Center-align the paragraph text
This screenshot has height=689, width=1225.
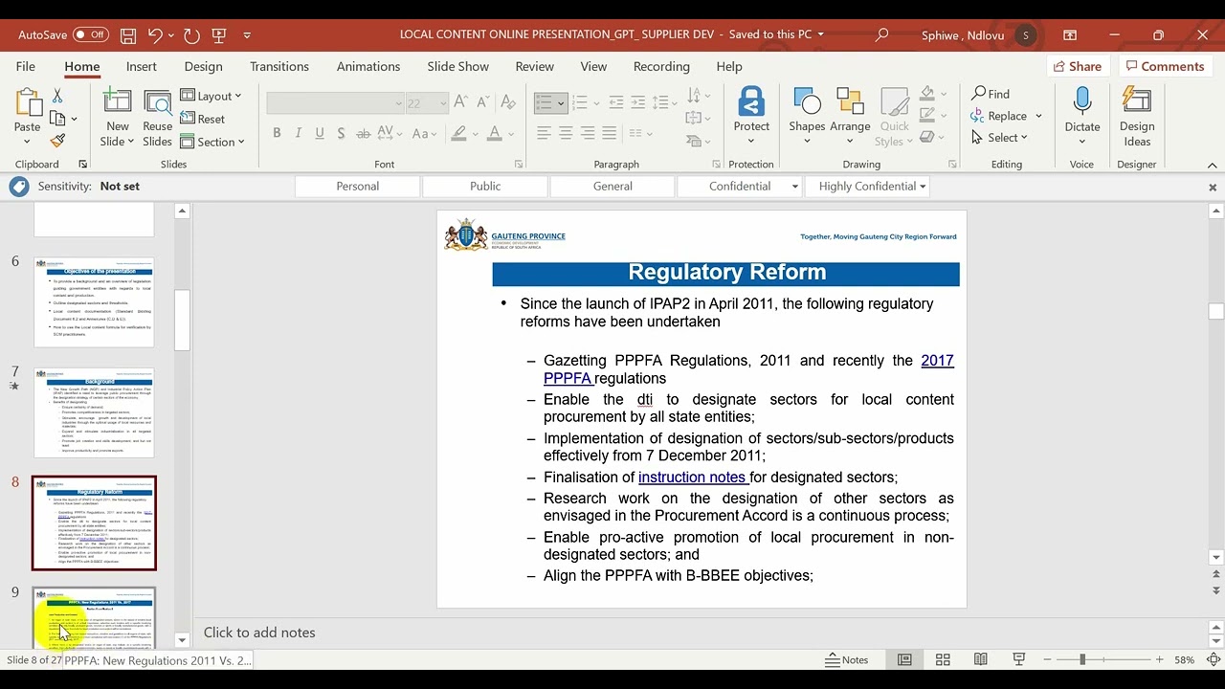(566, 133)
